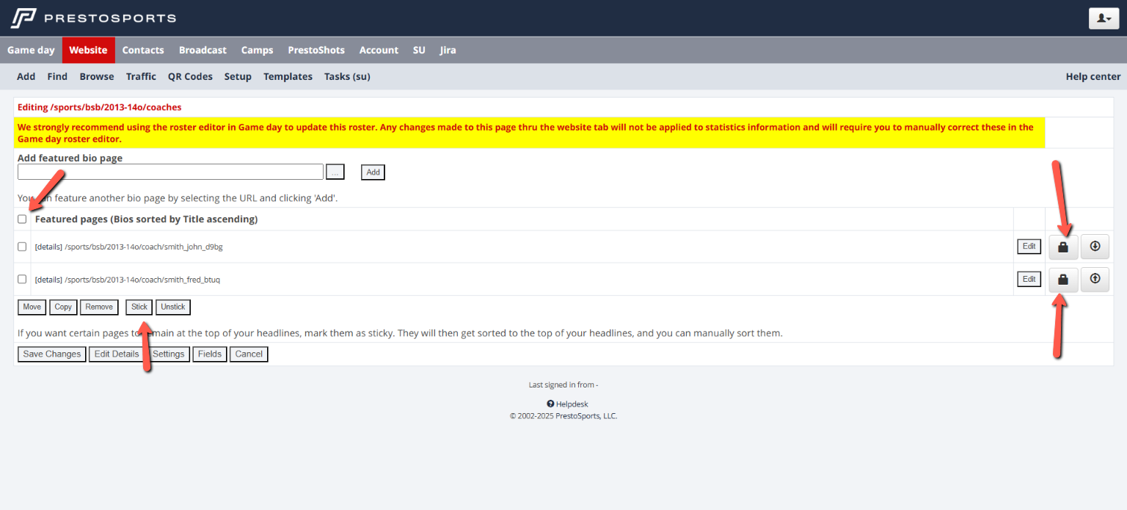This screenshot has width=1127, height=510.
Task: Click the lock icon for smith_john_d9bg row
Action: (1062, 247)
